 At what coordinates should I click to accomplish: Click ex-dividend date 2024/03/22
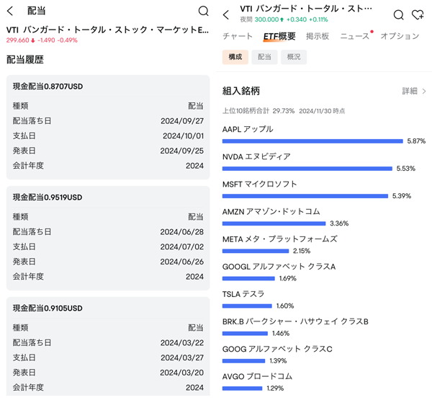tap(182, 343)
